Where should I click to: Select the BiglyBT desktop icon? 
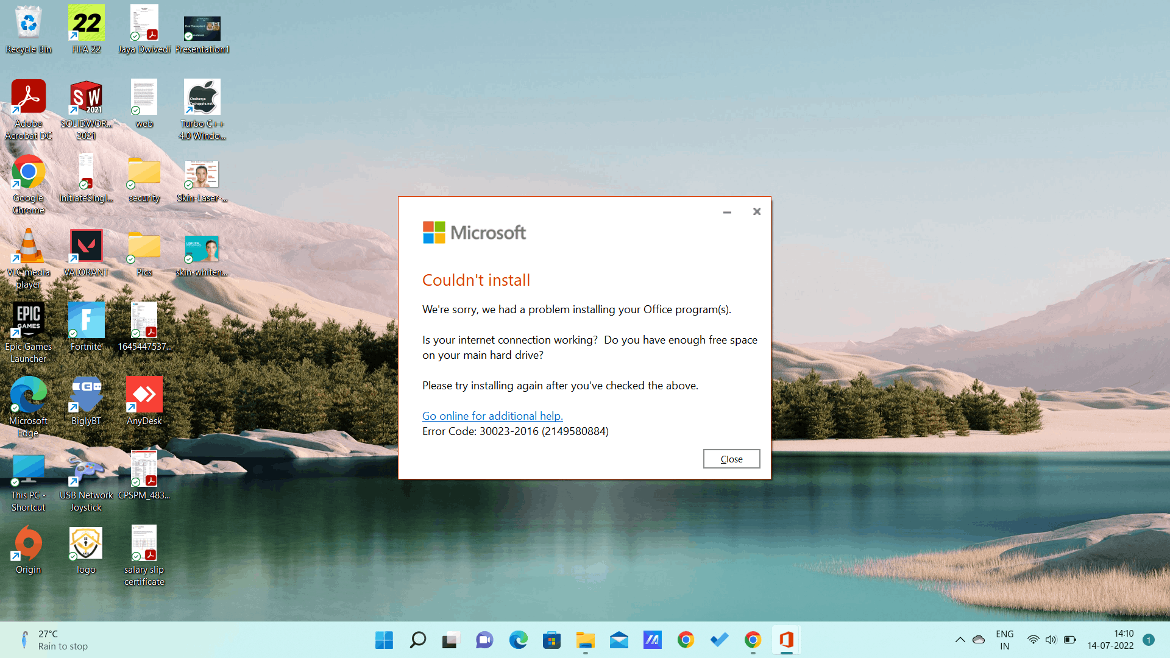(86, 395)
